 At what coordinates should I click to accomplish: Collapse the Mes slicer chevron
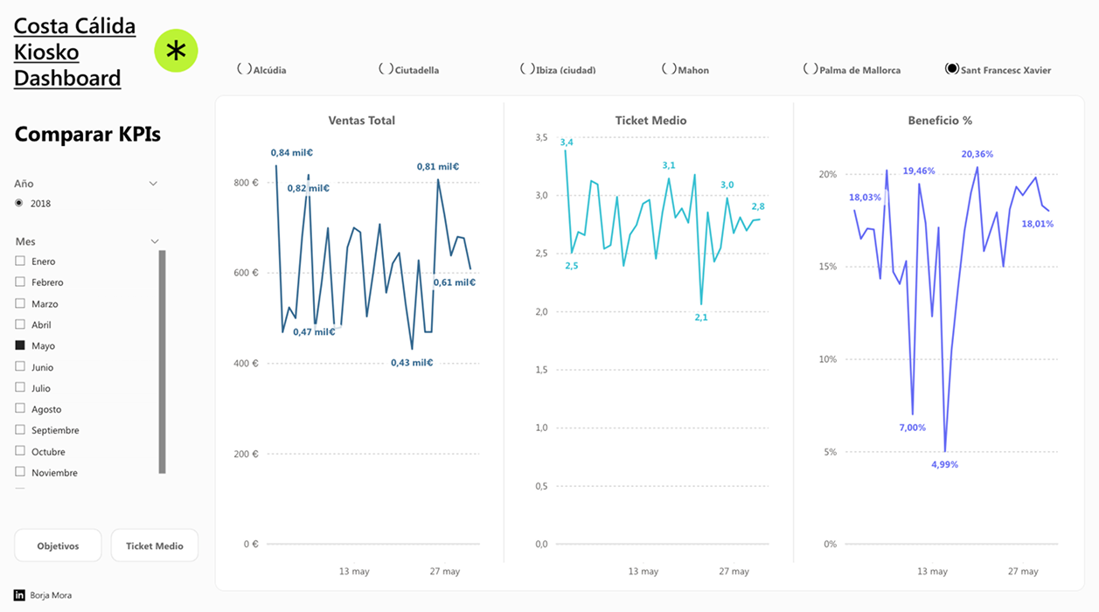tap(155, 241)
